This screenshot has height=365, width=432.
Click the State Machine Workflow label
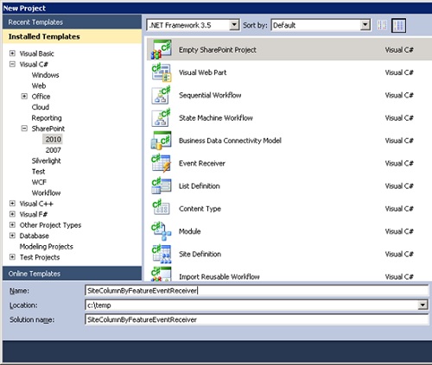[216, 118]
